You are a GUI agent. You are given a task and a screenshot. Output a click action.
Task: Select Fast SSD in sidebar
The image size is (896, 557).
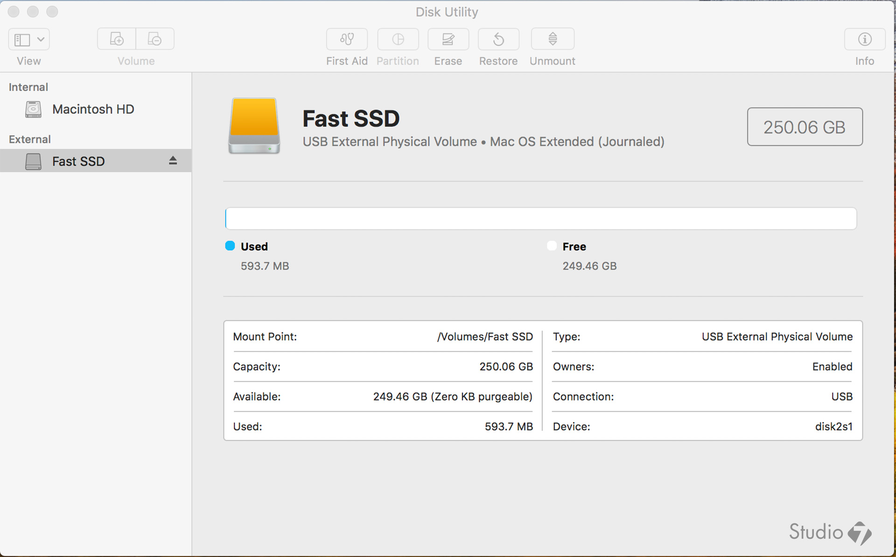(96, 161)
